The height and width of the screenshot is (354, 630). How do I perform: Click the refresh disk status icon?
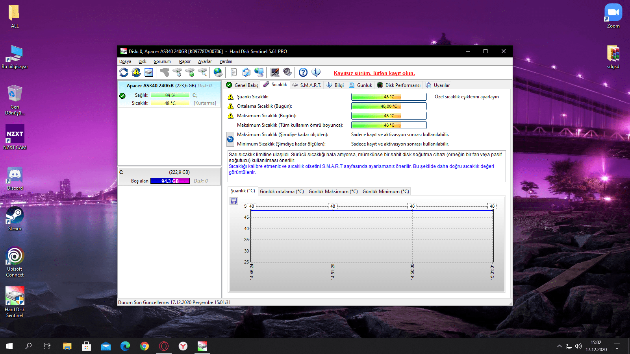124,72
